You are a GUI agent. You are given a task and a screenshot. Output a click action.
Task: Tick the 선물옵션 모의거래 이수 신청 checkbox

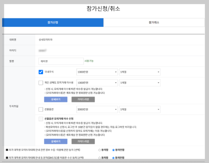(41, 119)
